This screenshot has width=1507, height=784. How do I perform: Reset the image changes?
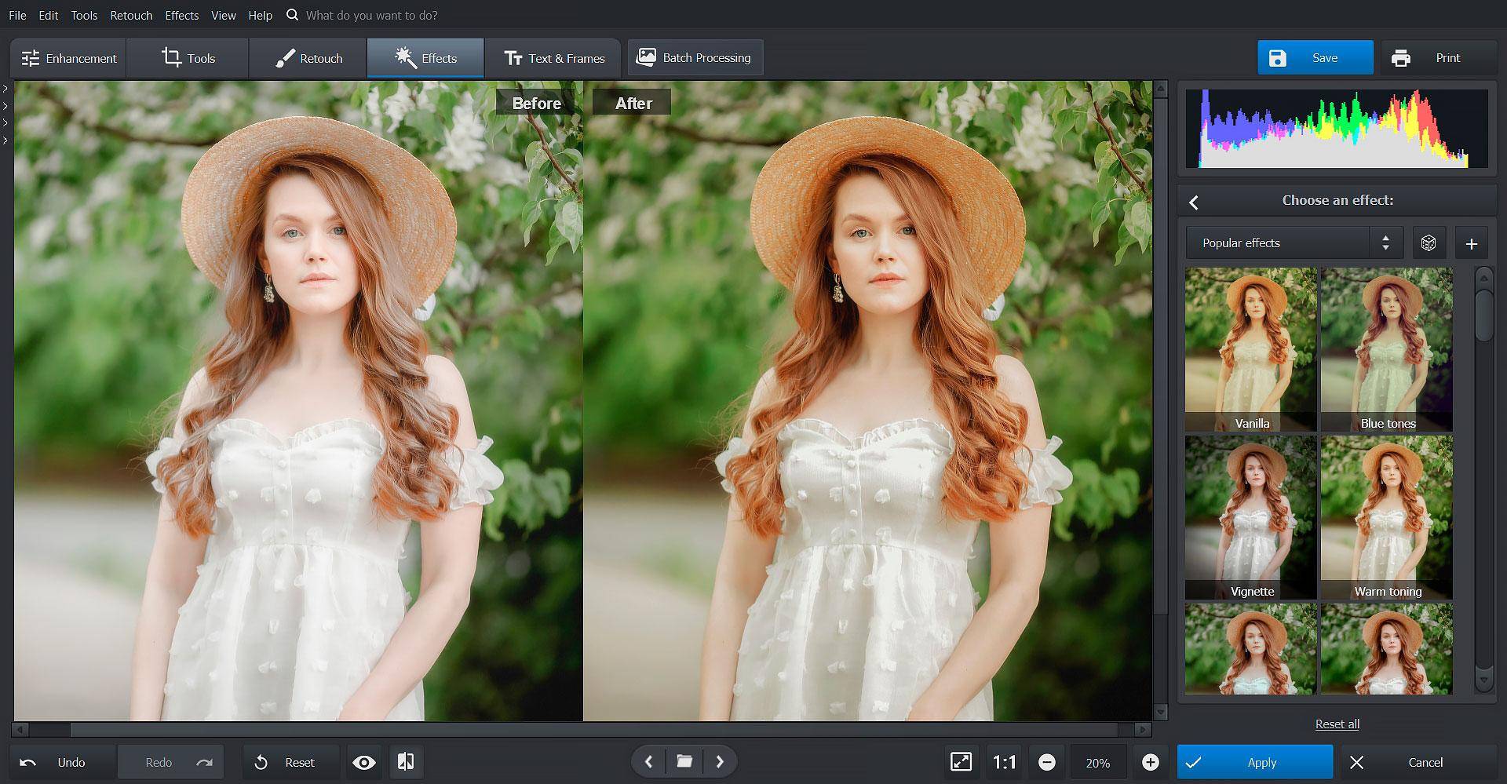click(291, 762)
